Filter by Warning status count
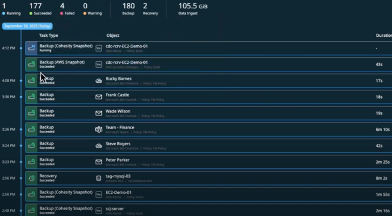The image size is (392, 216). [x=93, y=9]
